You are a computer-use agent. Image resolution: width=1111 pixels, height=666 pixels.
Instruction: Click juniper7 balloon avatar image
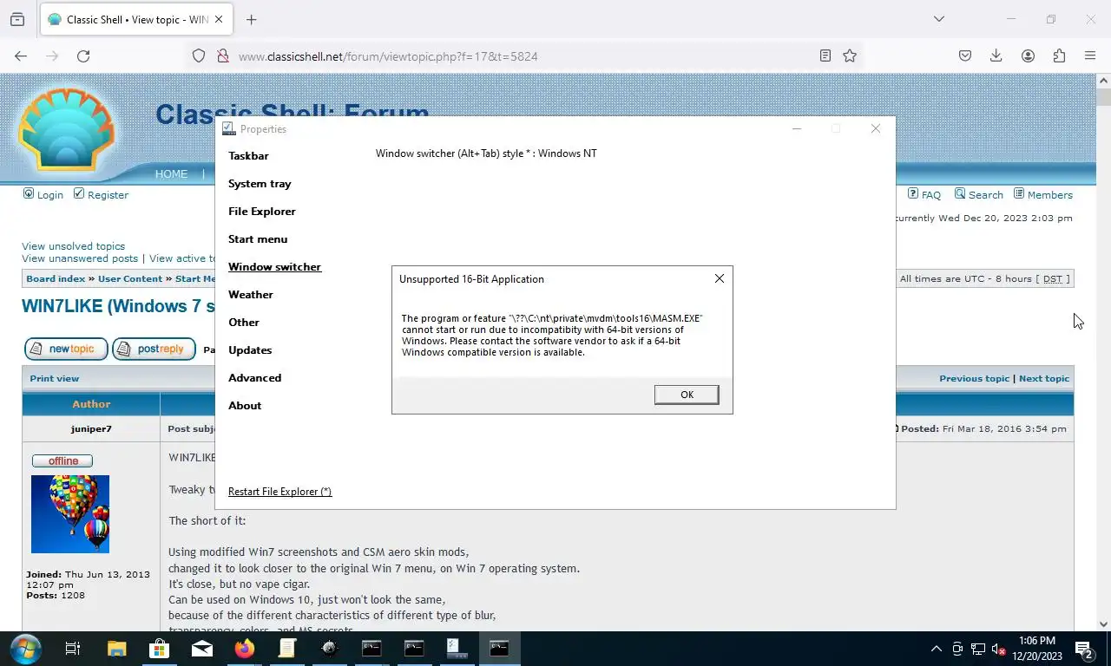(x=70, y=514)
